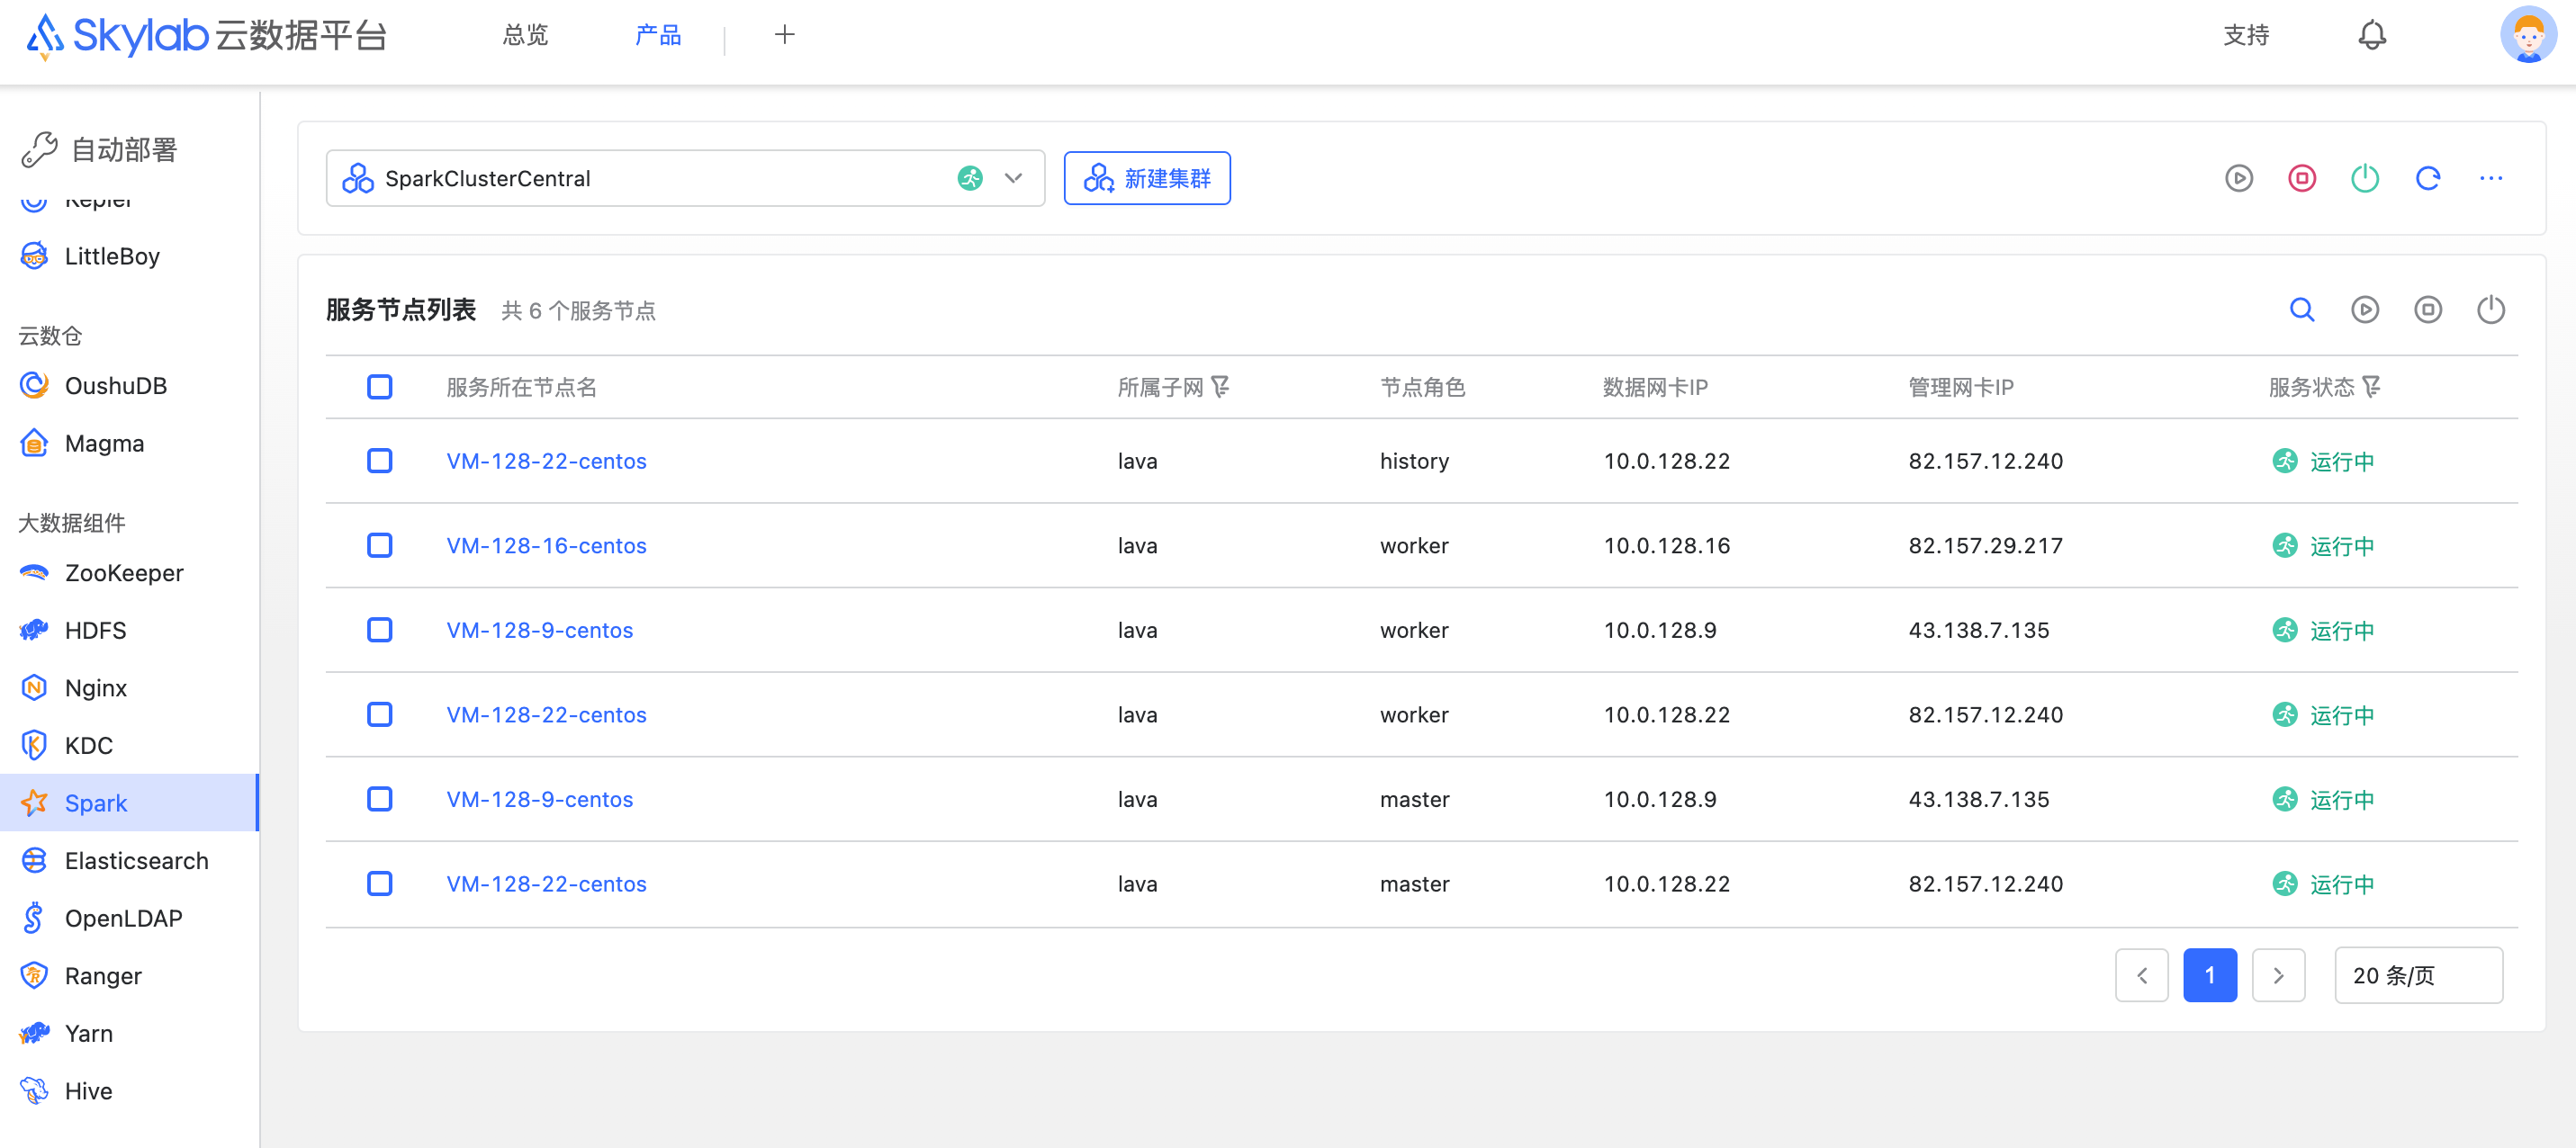Open KDC in the sidebar
Viewport: 2576px width, 1148px height.
point(130,746)
